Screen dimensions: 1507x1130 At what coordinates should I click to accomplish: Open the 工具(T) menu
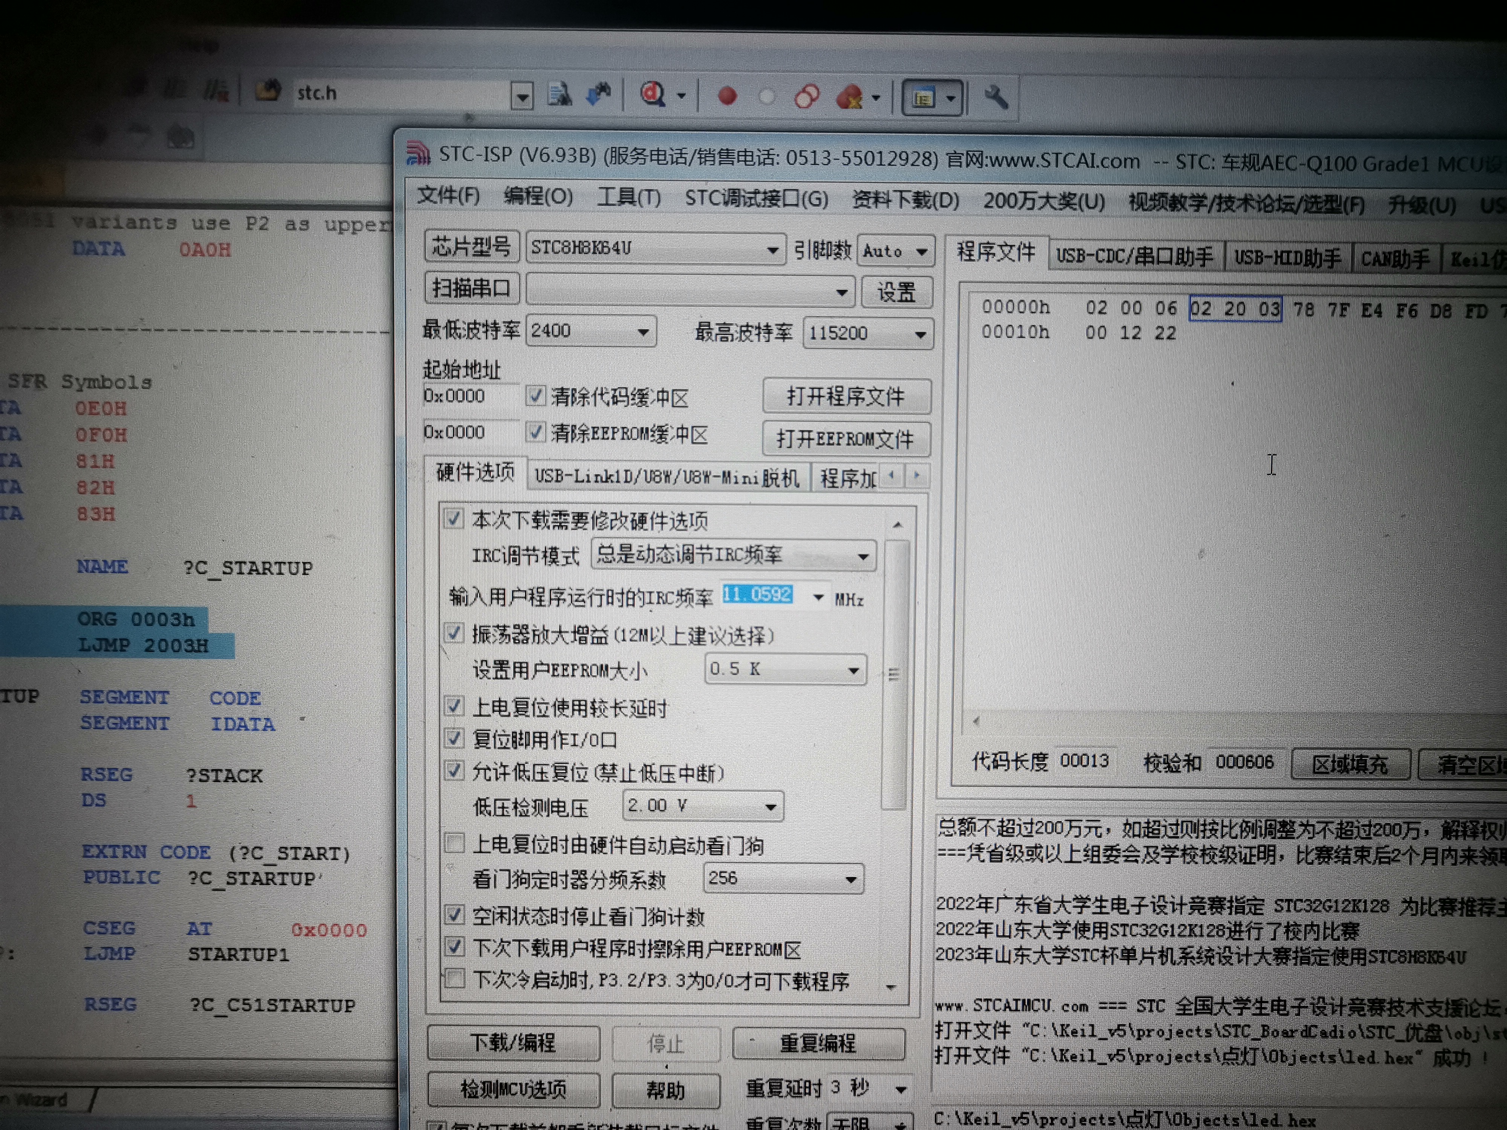pos(629,197)
